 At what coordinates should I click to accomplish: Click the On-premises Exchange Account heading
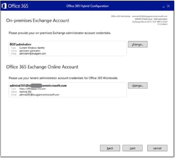[37, 20]
